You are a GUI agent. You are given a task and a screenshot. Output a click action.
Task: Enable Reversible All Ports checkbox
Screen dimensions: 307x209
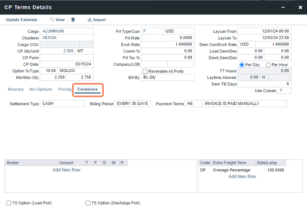tap(145, 72)
